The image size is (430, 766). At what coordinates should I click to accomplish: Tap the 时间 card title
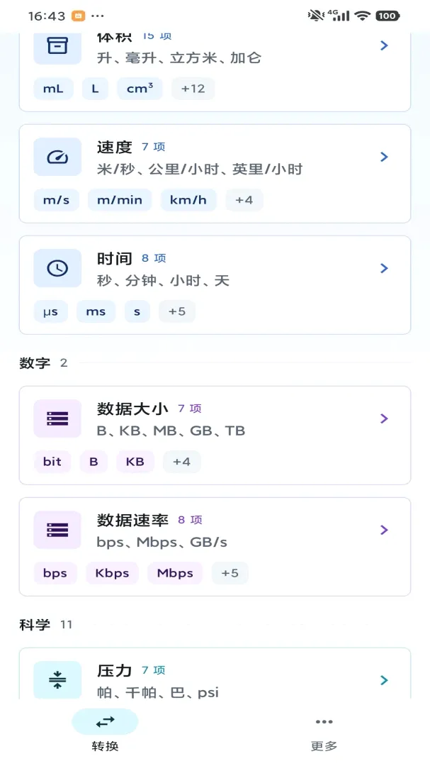point(115,258)
